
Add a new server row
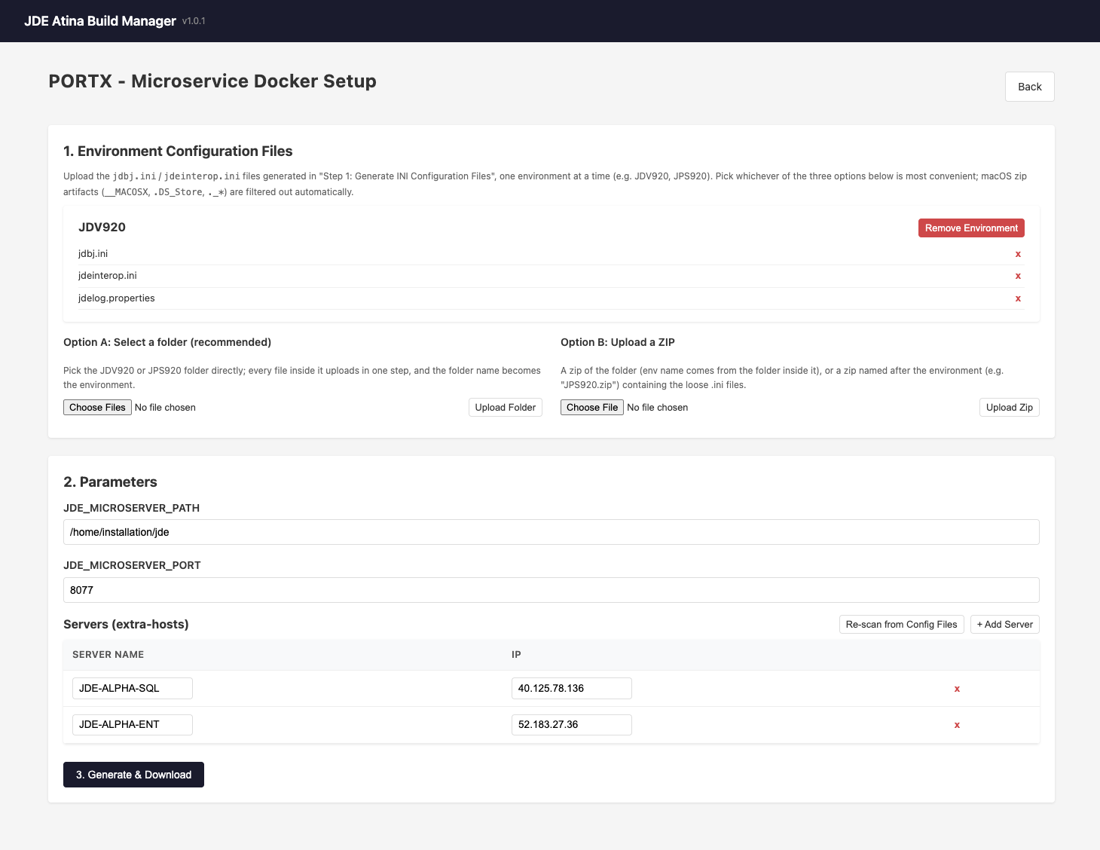pos(1005,625)
